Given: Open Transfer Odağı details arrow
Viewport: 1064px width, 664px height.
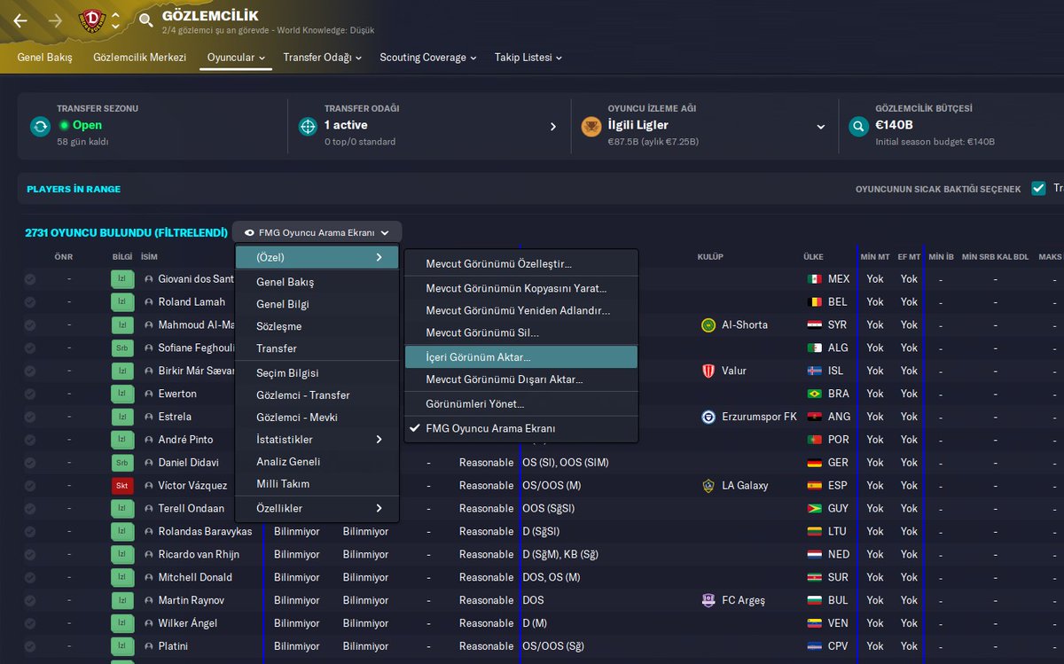Looking at the screenshot, I should click(x=553, y=127).
